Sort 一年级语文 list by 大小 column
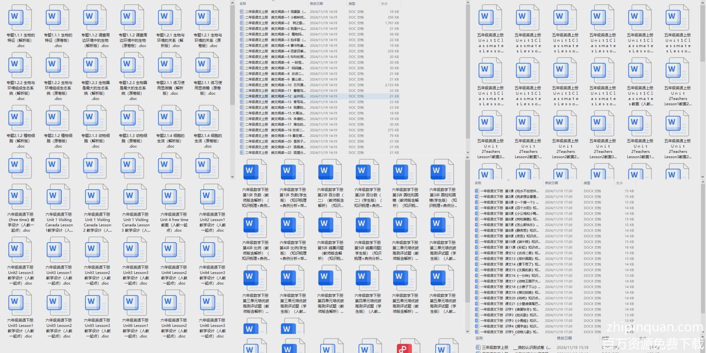The height and width of the screenshot is (353, 706). [x=619, y=183]
